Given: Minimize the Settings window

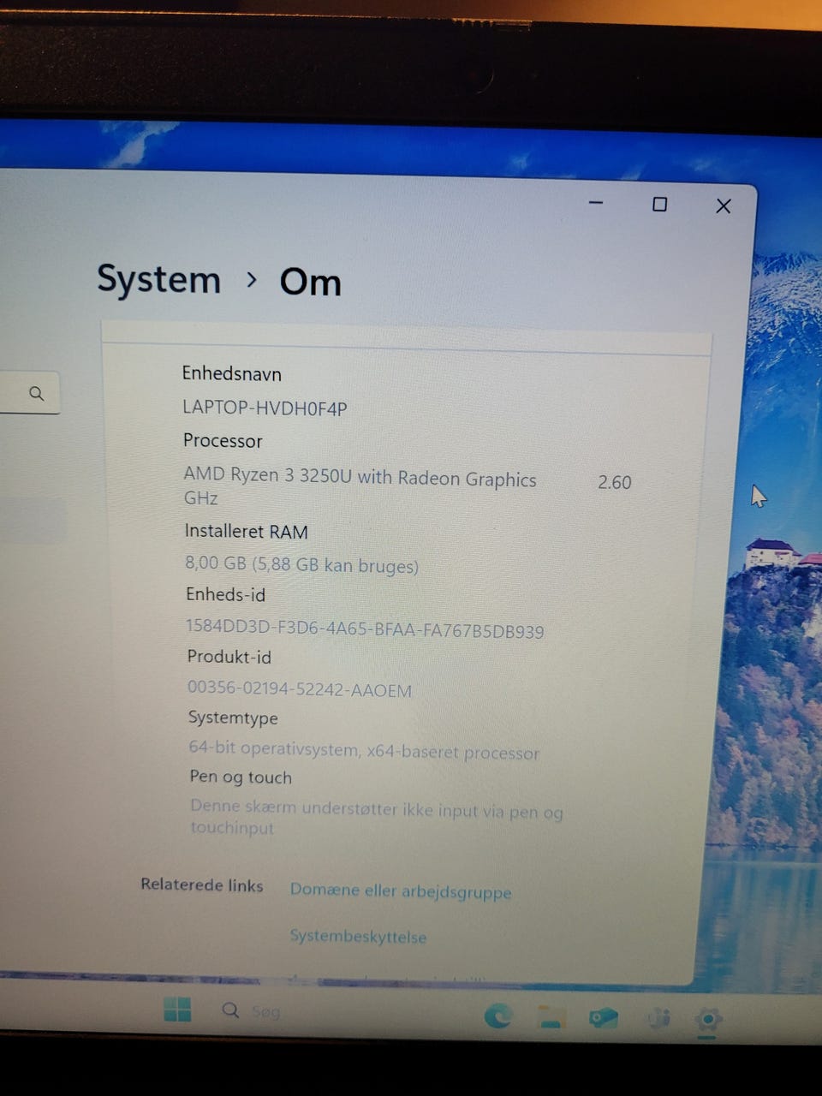Looking at the screenshot, I should pyautogui.click(x=597, y=203).
